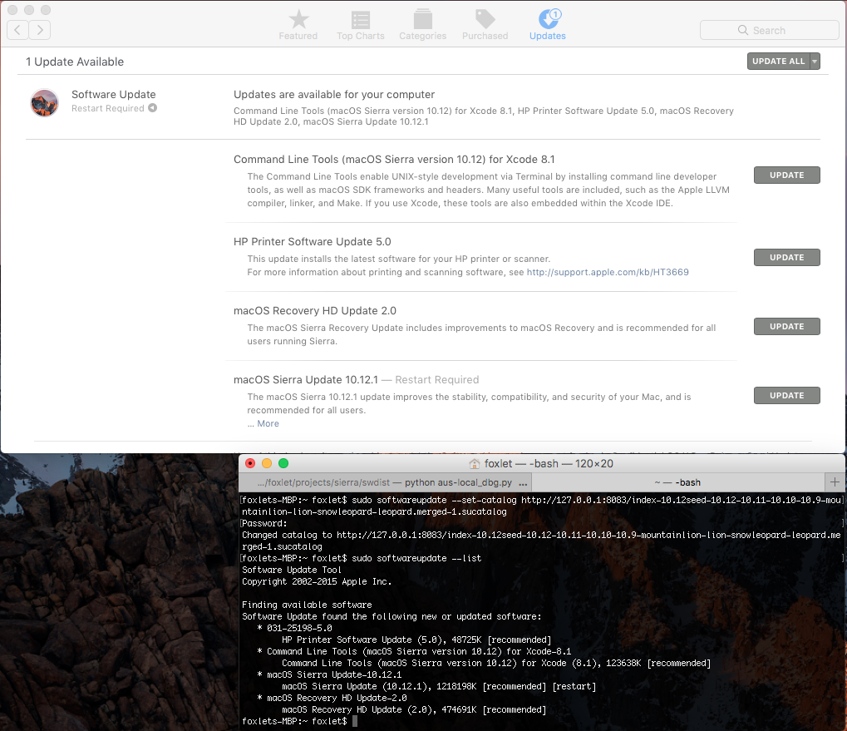Click the App Store search field
The image size is (847, 731).
[769, 30]
